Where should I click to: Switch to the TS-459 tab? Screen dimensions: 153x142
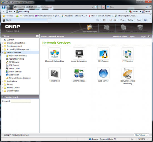pos(25,20)
